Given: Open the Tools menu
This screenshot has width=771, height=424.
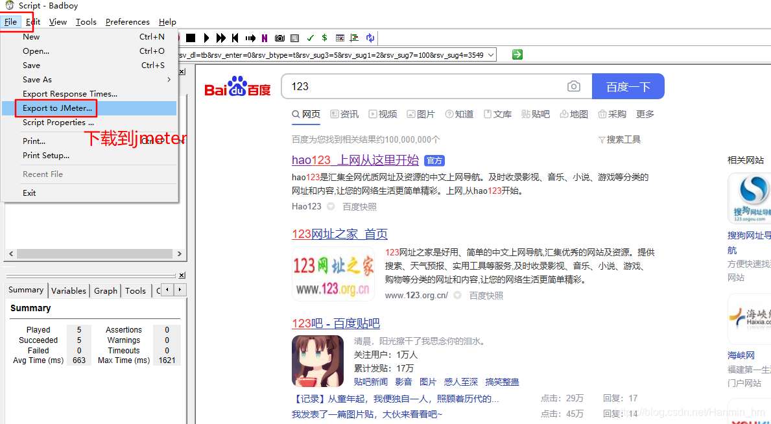Looking at the screenshot, I should point(86,21).
